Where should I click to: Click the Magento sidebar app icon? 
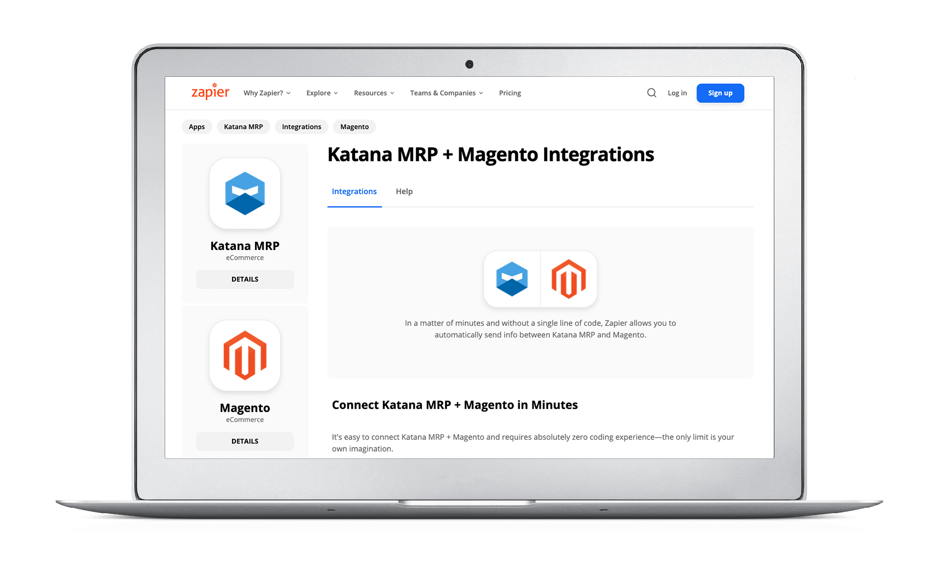click(245, 355)
